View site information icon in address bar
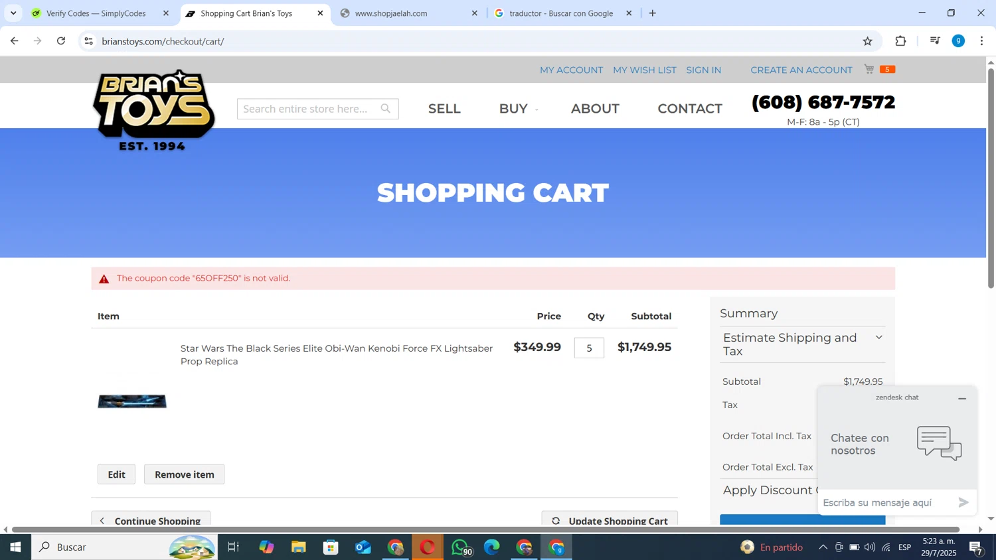Screen dimensions: 996x560 coord(88,41)
